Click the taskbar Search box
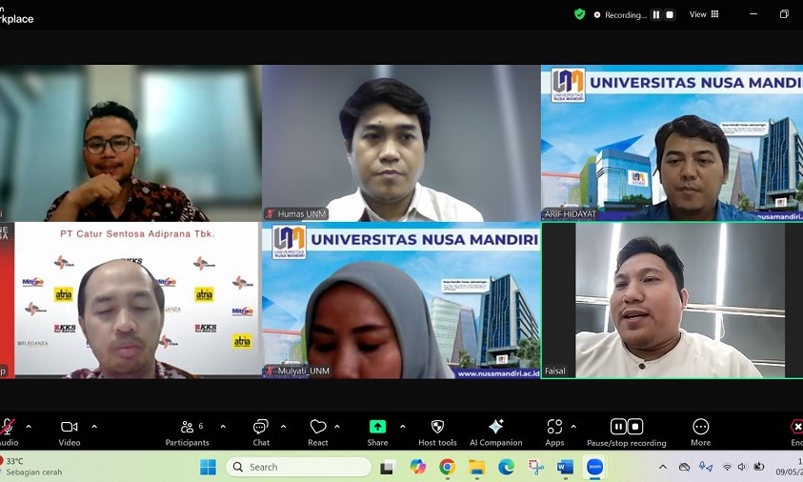Viewport: 803px width, 482px height. pyautogui.click(x=298, y=467)
